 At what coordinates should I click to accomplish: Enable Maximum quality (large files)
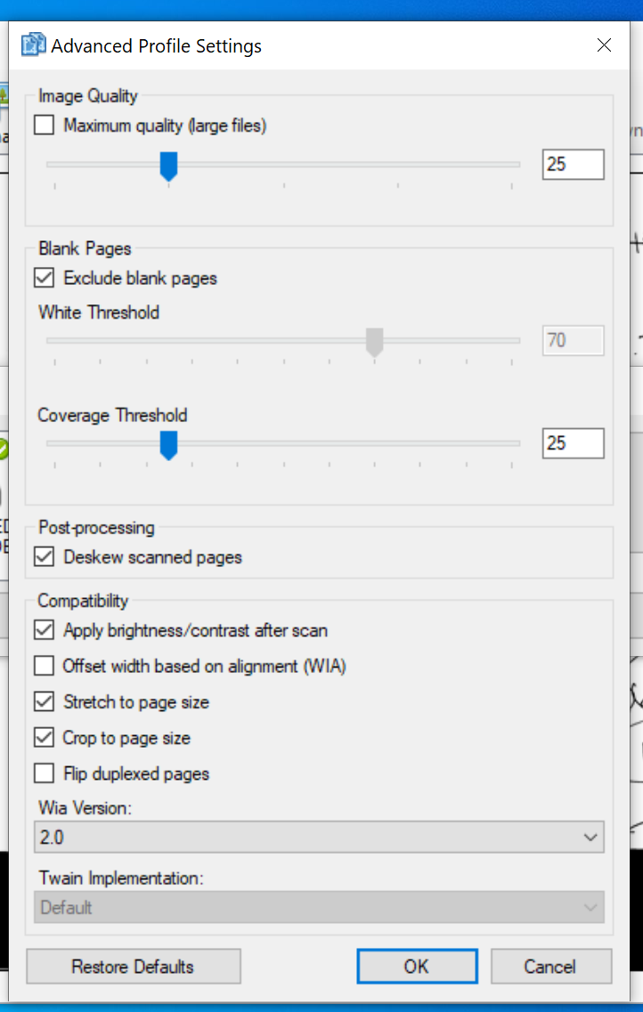point(44,125)
